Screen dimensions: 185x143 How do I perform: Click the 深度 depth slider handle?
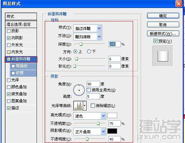(x=81, y=44)
